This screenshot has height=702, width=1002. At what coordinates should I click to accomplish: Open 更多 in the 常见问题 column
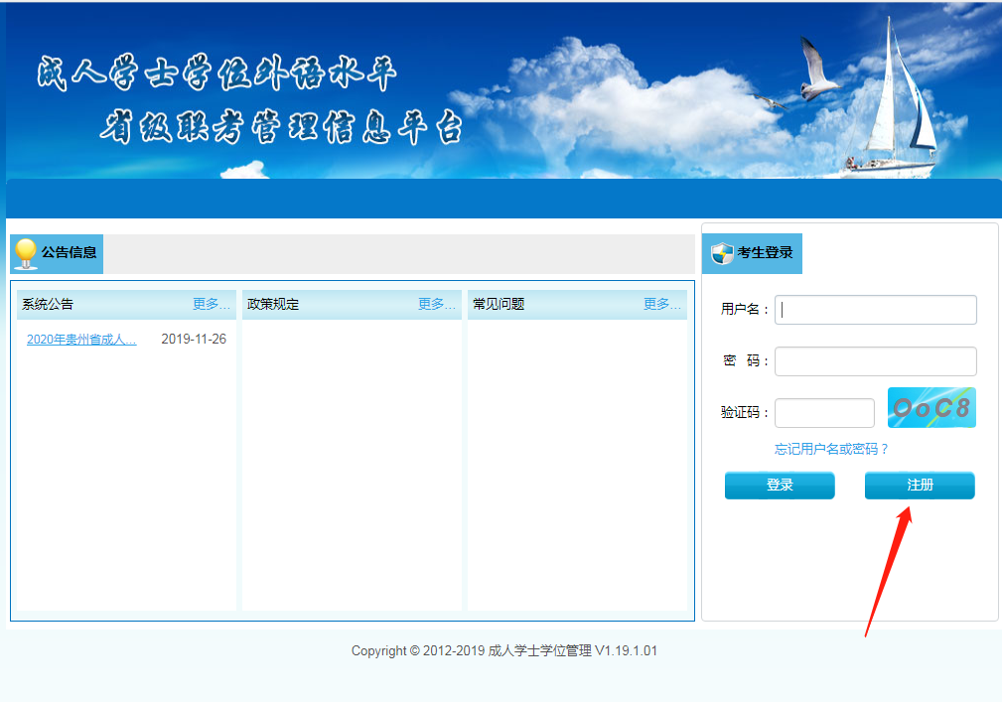[661, 304]
